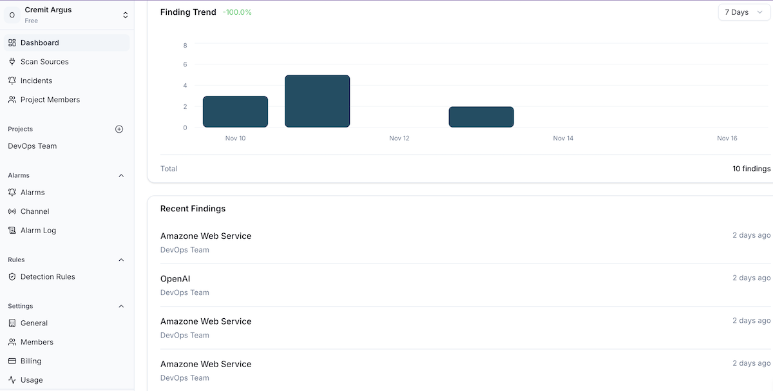773x391 pixels.
Task: Click the Channel broadcast icon
Action: pos(12,211)
